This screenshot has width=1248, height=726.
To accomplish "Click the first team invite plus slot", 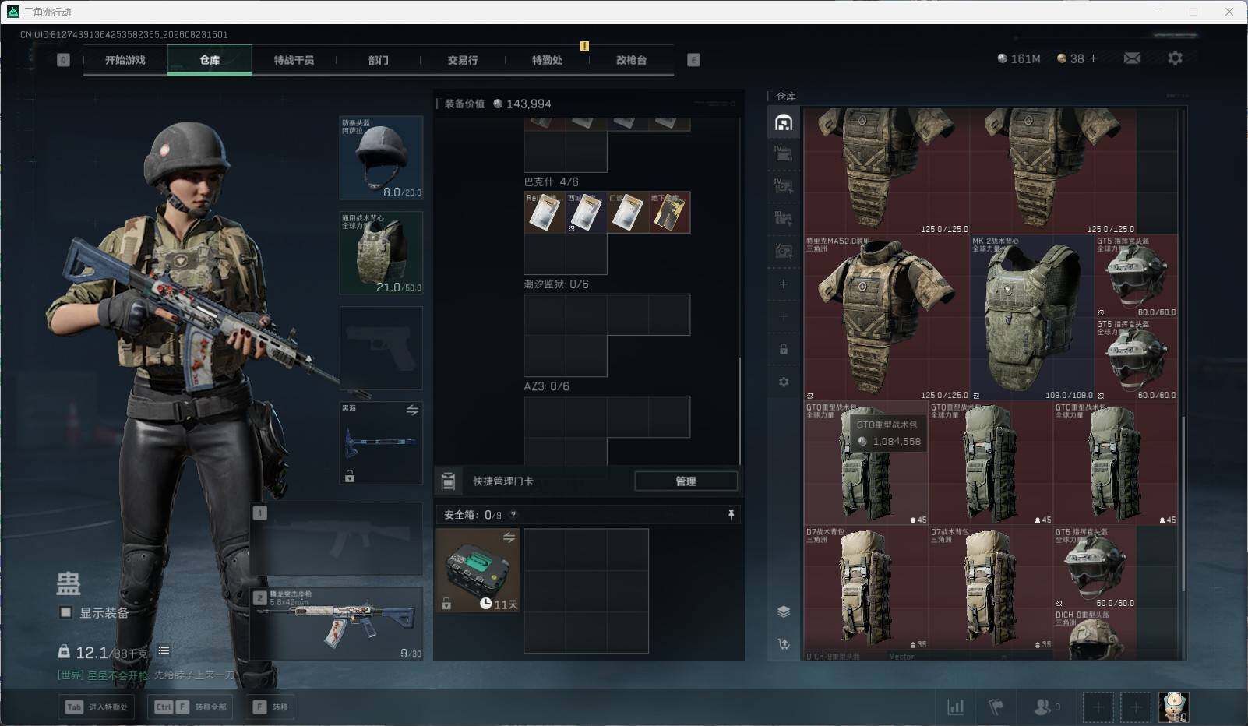I will coord(1098,707).
